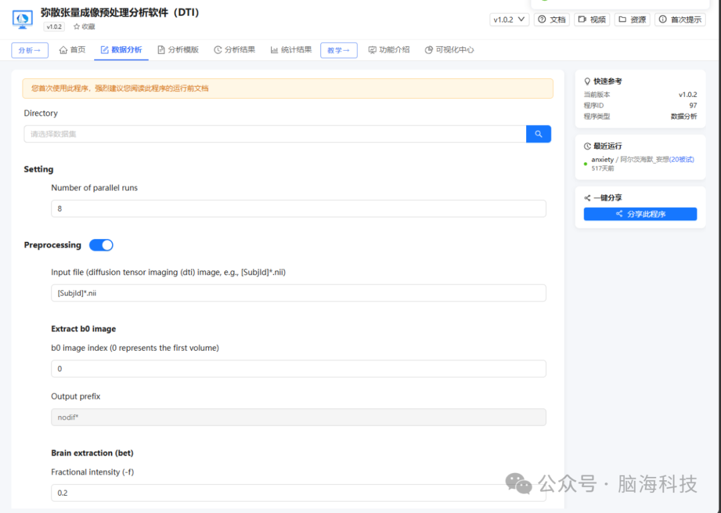Click the 程序类型 value 数据分析
Image resolution: width=721 pixels, height=513 pixels.
point(684,116)
